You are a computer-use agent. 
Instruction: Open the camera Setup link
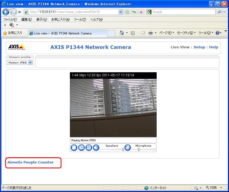pyautogui.click(x=199, y=47)
